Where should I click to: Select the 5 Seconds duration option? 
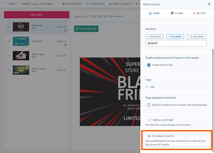(x=154, y=37)
